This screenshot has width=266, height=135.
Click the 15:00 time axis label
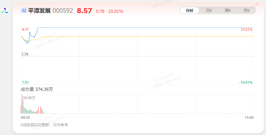click(249, 117)
